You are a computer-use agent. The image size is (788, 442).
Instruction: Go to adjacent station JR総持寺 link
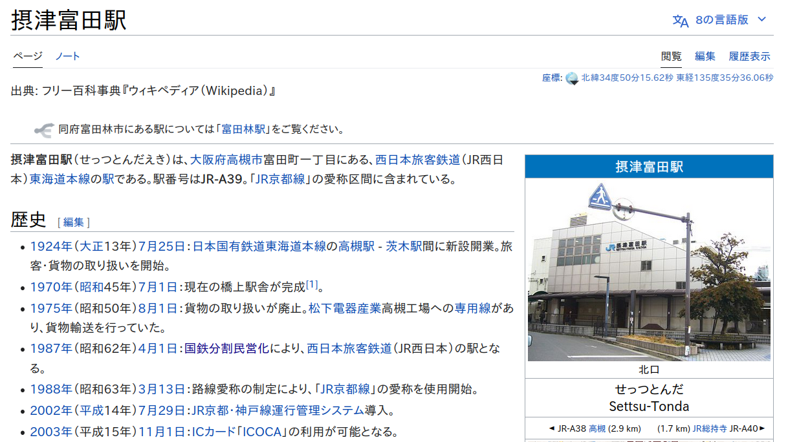710,428
